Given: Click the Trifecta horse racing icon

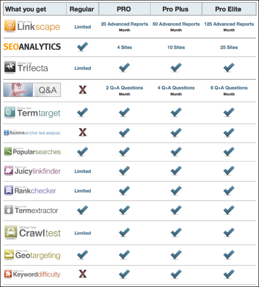Looking at the screenshot, I should (10, 67).
